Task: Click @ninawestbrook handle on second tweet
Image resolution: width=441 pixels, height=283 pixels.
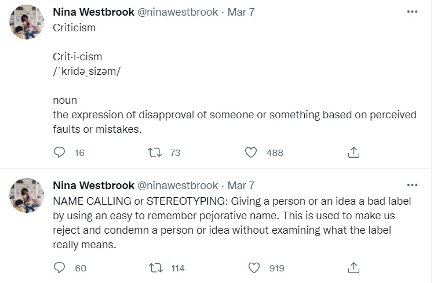Action: pos(177,186)
